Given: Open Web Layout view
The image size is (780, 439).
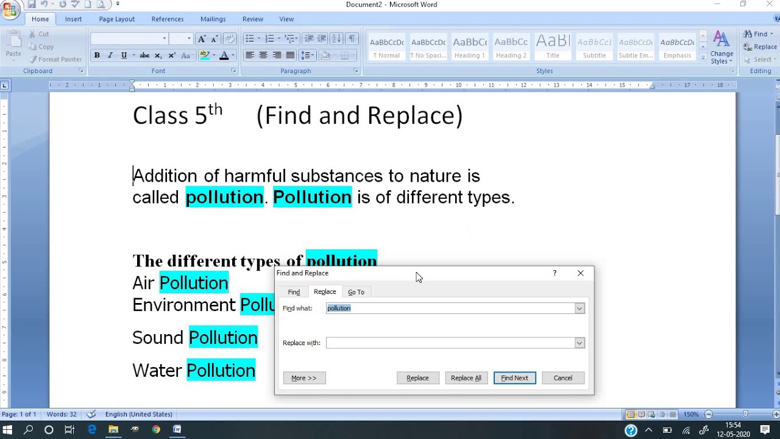Looking at the screenshot, I should (651, 415).
